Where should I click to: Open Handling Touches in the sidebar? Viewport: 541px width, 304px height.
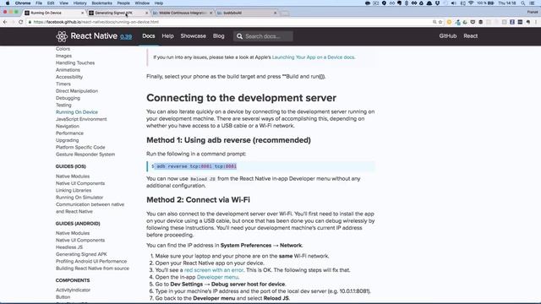(x=75, y=63)
